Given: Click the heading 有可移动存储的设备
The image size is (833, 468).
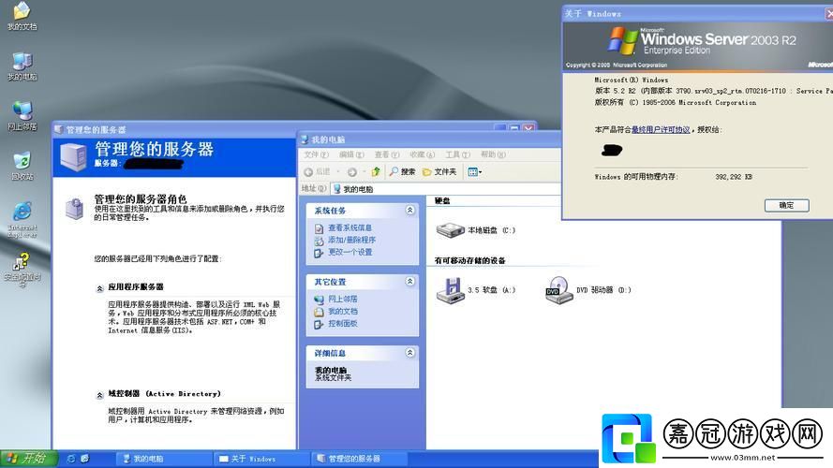Looking at the screenshot, I should tap(469, 260).
